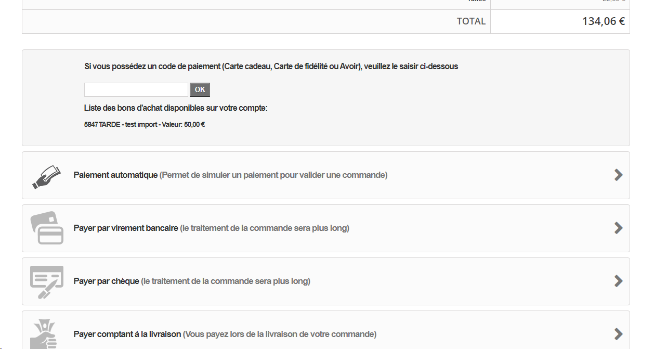
Task: Click the cash-on-delivery hand icon
Action: 44,334
